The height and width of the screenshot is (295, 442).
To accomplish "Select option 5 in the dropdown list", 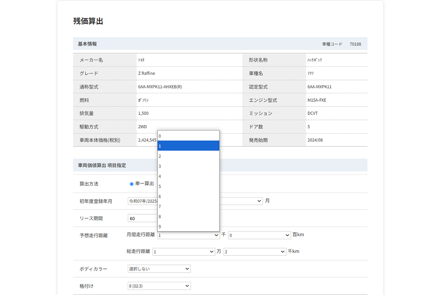I will pos(188,186).
